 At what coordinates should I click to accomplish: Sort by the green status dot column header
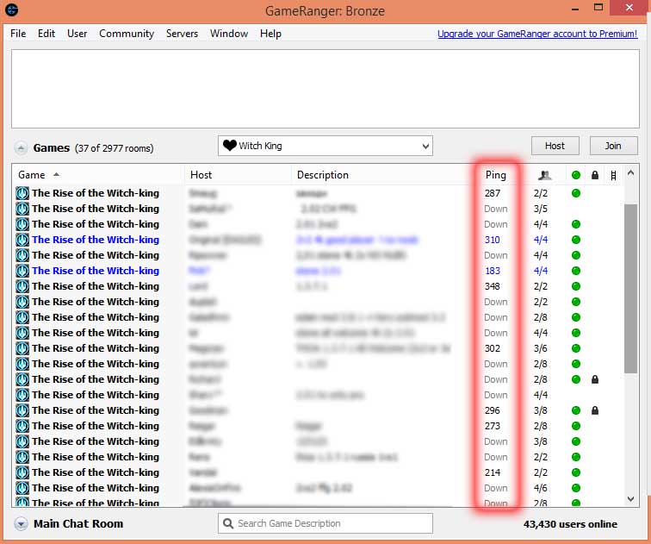(x=576, y=175)
